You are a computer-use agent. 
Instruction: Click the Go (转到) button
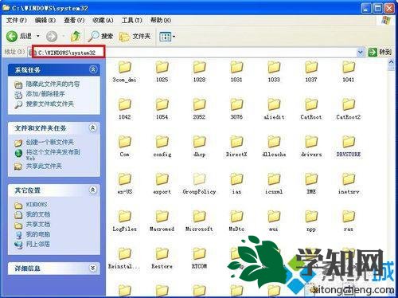[380, 52]
